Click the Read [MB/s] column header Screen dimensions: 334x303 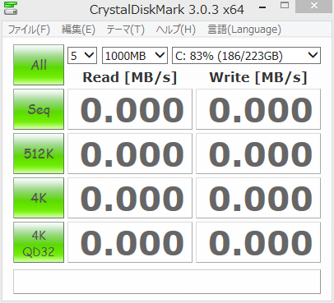[x=130, y=77]
